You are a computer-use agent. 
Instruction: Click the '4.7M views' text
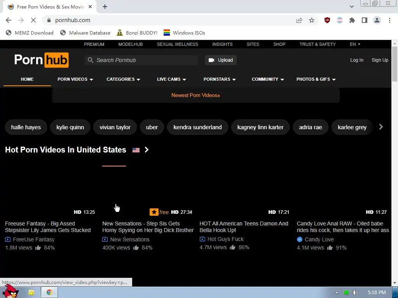tap(213, 247)
